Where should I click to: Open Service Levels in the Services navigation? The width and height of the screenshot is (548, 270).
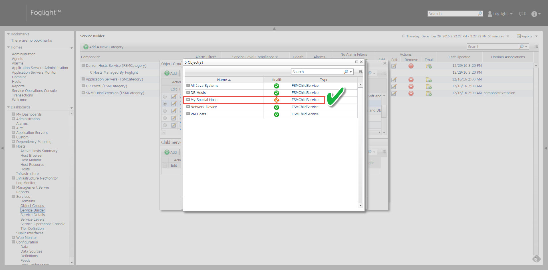(32, 219)
